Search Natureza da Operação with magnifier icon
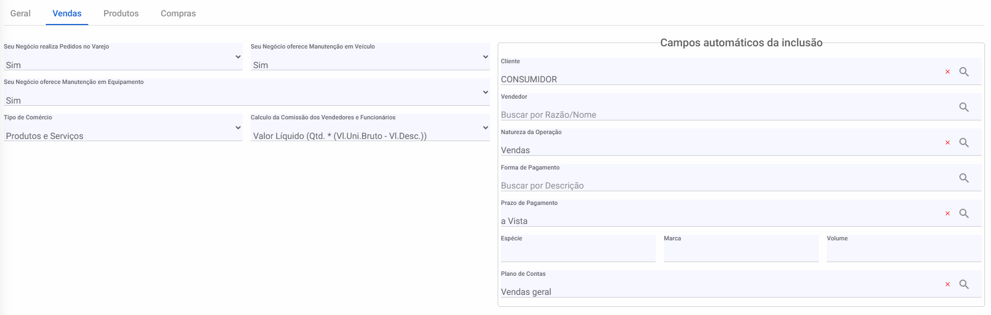This screenshot has height=315, width=991. (x=964, y=143)
